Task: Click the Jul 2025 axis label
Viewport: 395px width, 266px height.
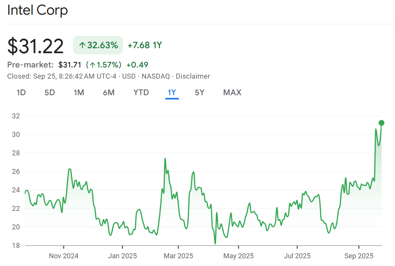Action: point(297,256)
